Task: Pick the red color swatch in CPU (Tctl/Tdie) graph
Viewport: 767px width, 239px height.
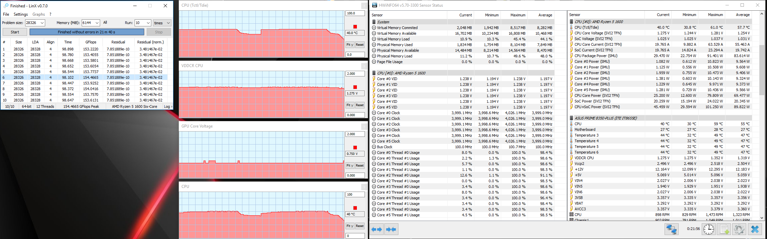Action: click(355, 27)
